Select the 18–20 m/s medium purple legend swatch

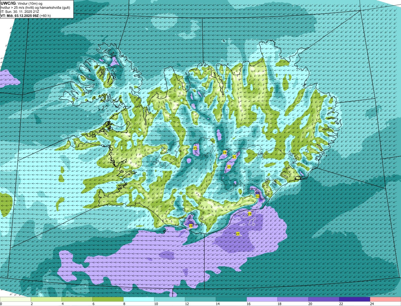(293, 299)
